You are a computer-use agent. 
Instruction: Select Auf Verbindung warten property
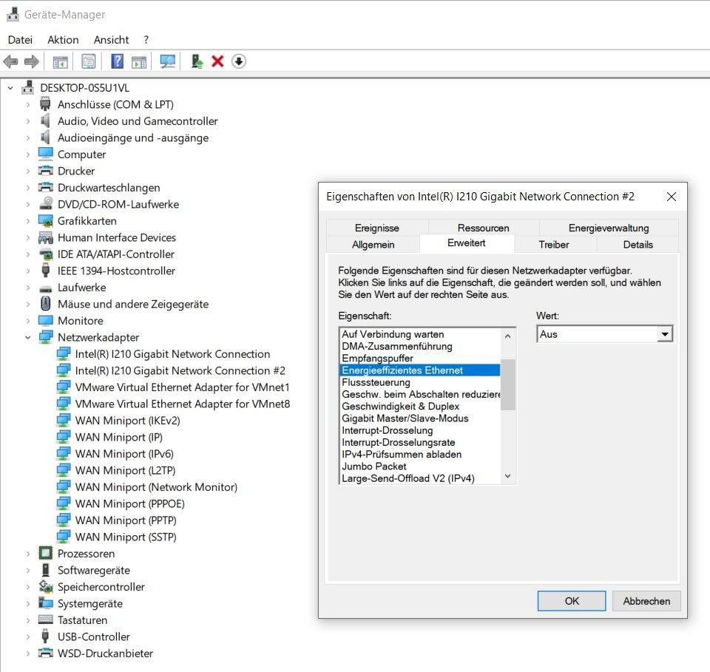point(420,334)
